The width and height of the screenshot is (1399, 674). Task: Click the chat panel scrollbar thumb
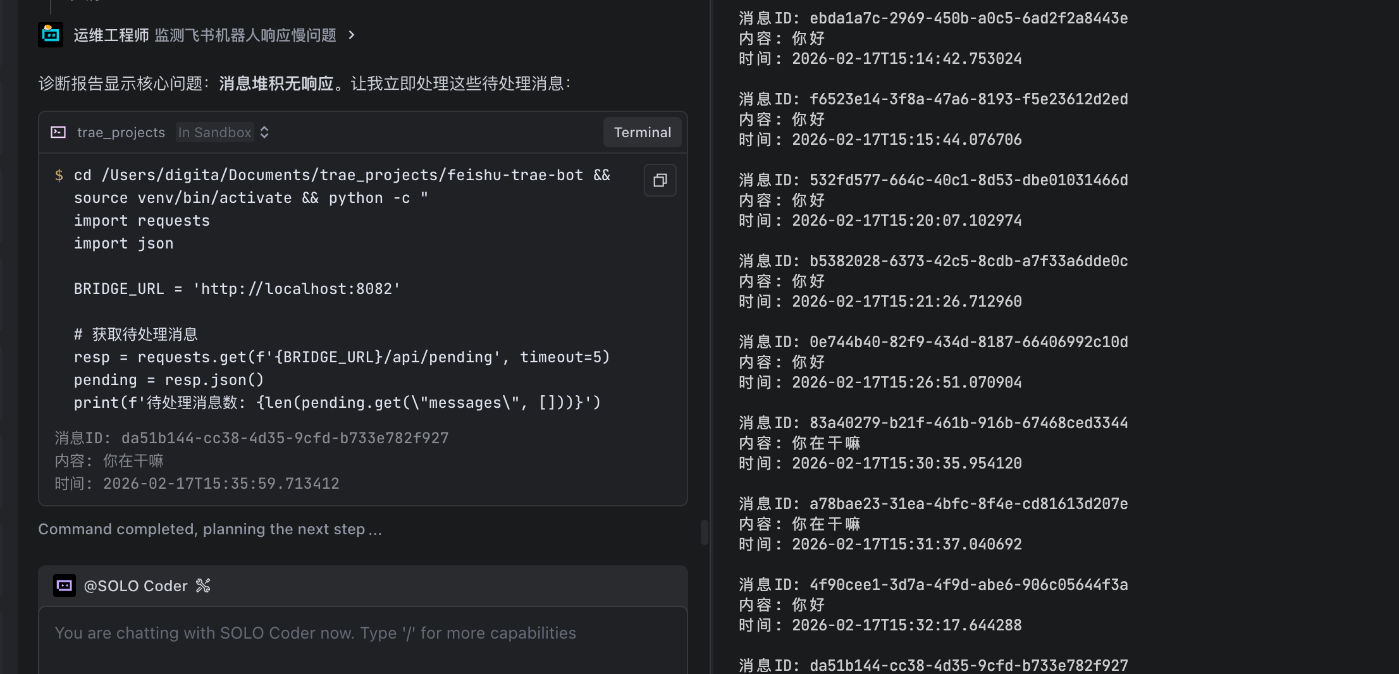click(x=704, y=532)
